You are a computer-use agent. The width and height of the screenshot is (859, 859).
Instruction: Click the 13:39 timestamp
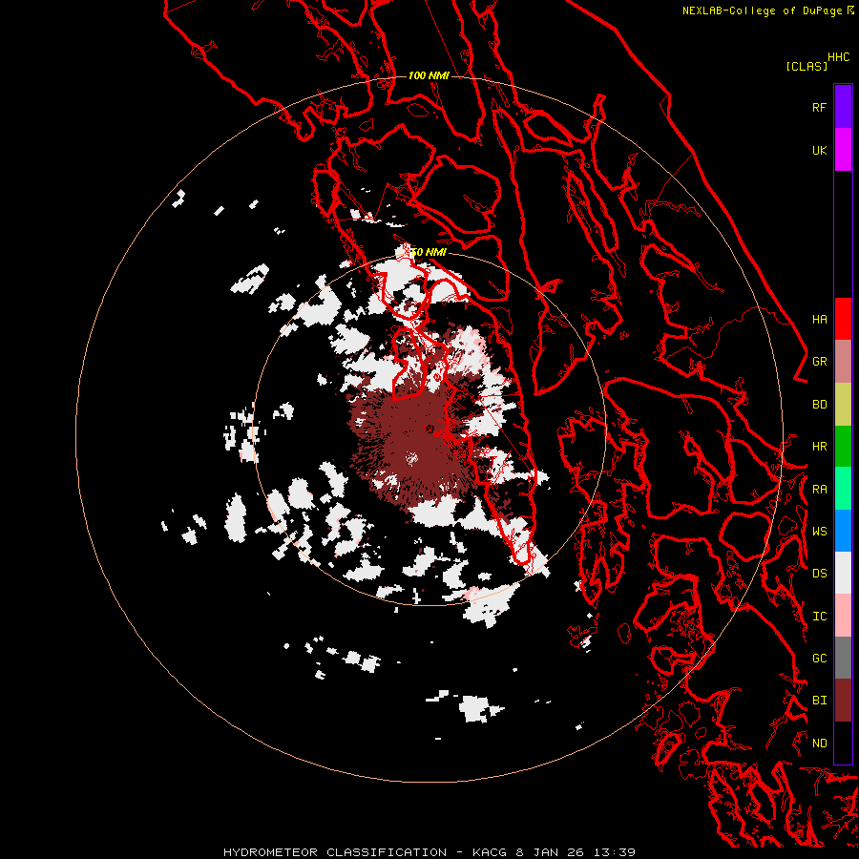pyautogui.click(x=614, y=852)
